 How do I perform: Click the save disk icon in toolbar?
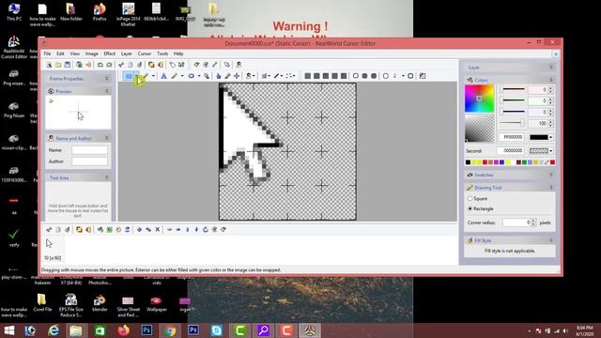pyautogui.click(x=68, y=65)
